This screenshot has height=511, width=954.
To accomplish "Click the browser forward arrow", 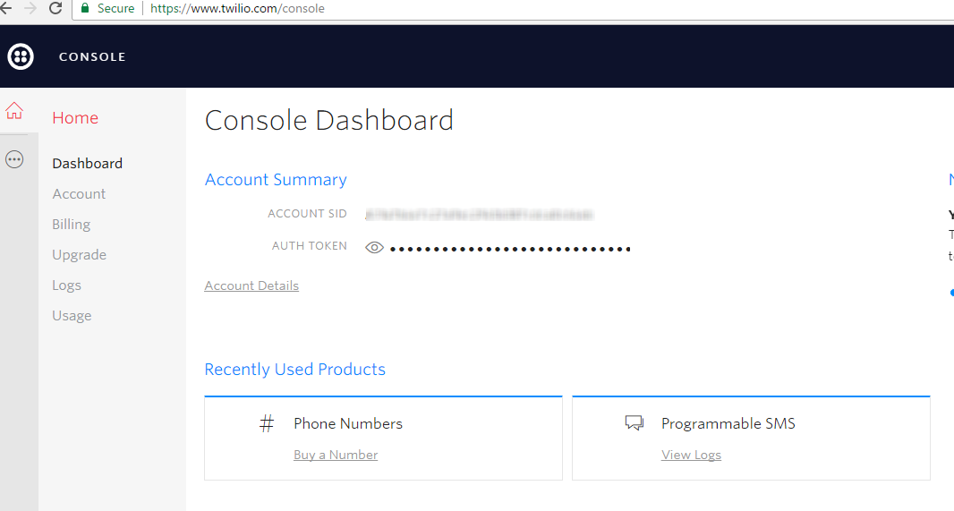I will [x=30, y=9].
